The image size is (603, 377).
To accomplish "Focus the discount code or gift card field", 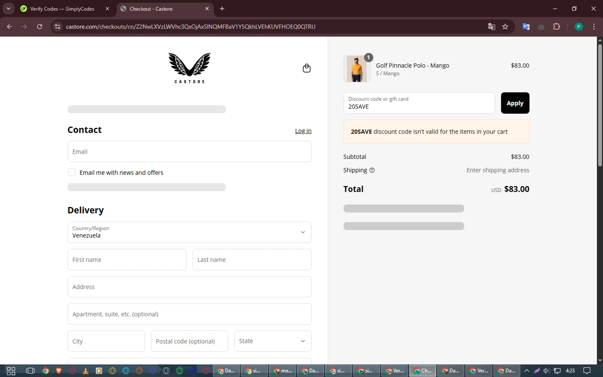I will click(x=419, y=103).
